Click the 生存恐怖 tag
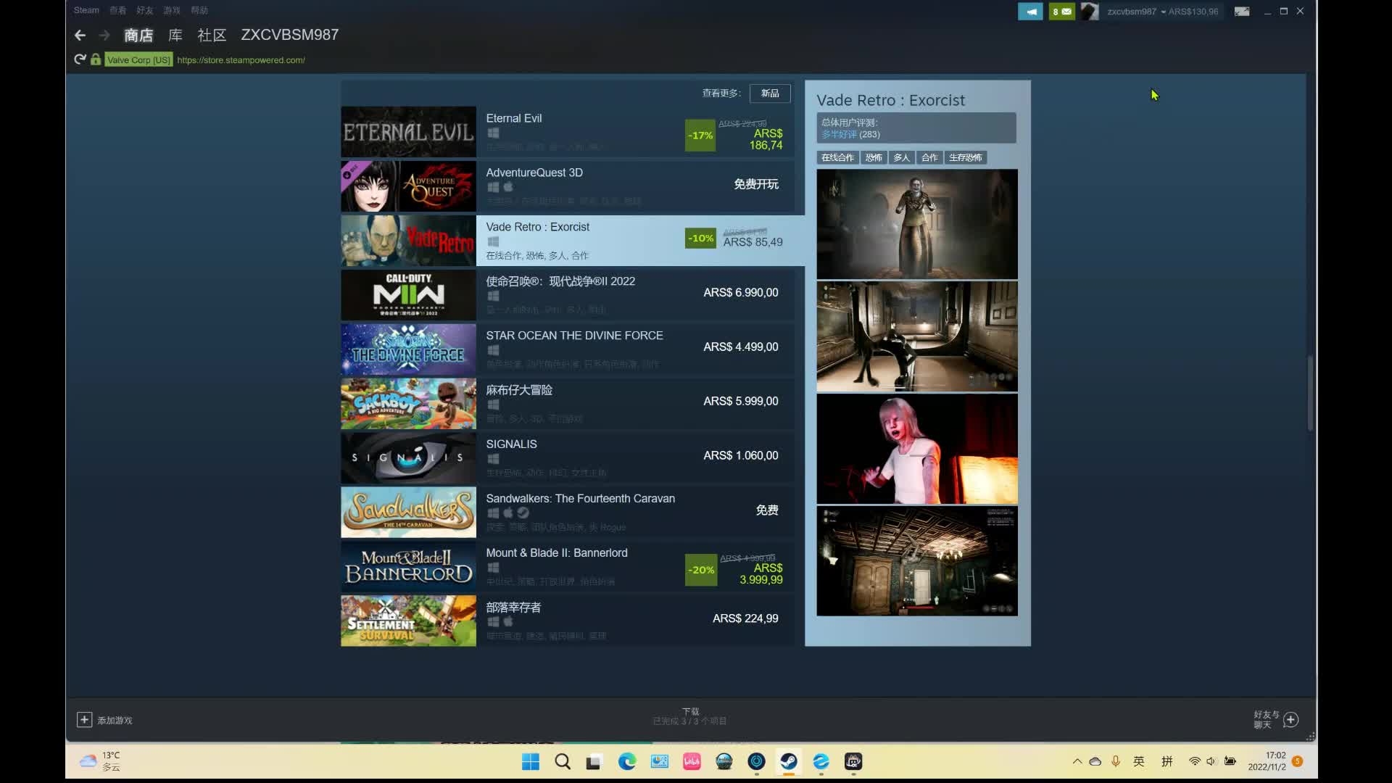This screenshot has height=783, width=1392. click(965, 157)
